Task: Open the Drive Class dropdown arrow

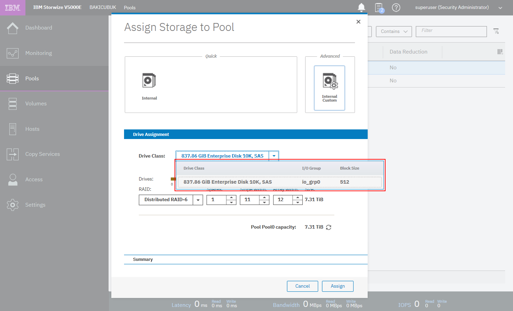Action: tap(274, 156)
